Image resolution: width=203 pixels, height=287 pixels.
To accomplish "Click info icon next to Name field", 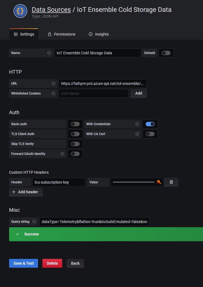I will pyautogui.click(x=49, y=53).
